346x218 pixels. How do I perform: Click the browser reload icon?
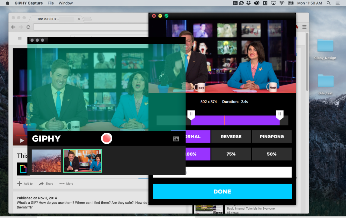(28, 27)
